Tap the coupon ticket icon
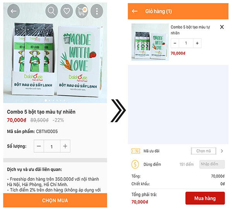Screen dimensions: 232x210 [x=135, y=151]
